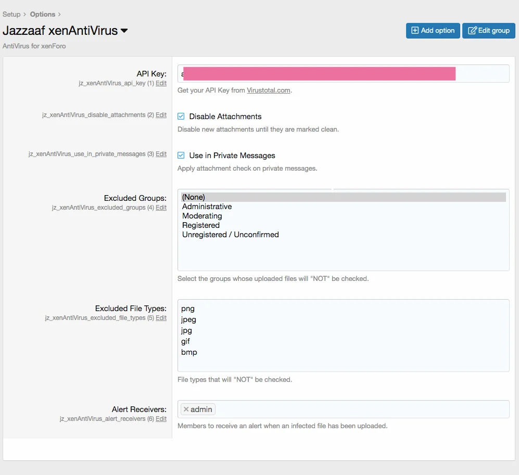
Task: Click Edit for jz_xenAntiVirus_disable_attachments
Action: [x=161, y=115]
